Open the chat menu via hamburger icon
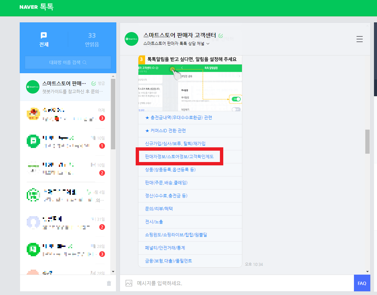 pyautogui.click(x=360, y=39)
